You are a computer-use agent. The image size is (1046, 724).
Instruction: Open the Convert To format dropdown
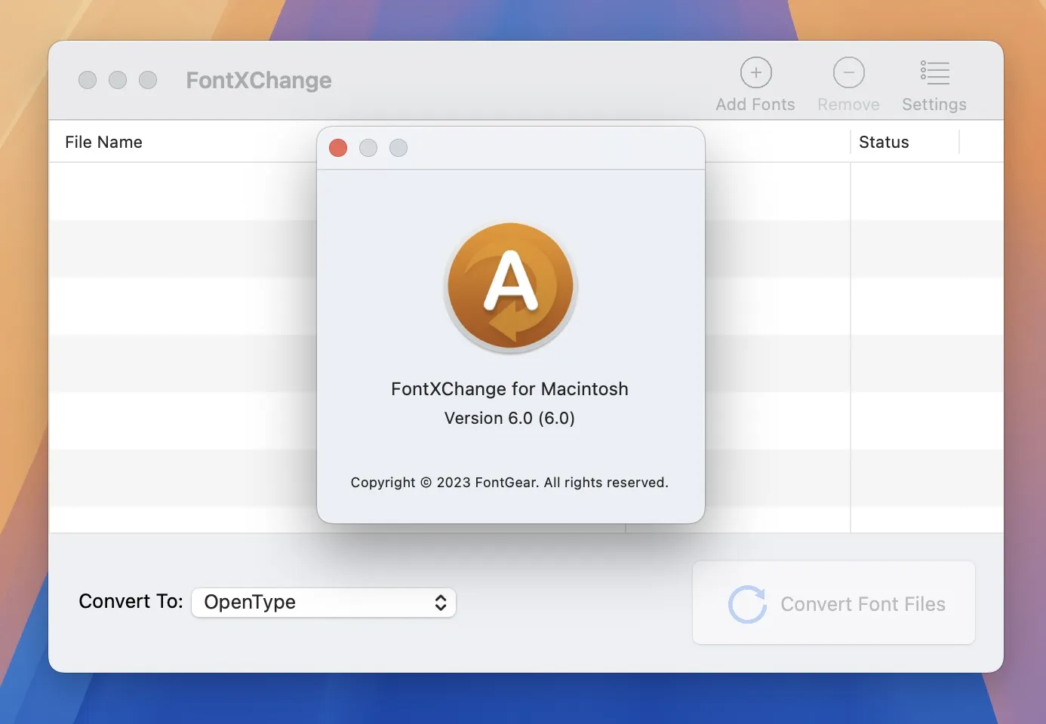324,602
